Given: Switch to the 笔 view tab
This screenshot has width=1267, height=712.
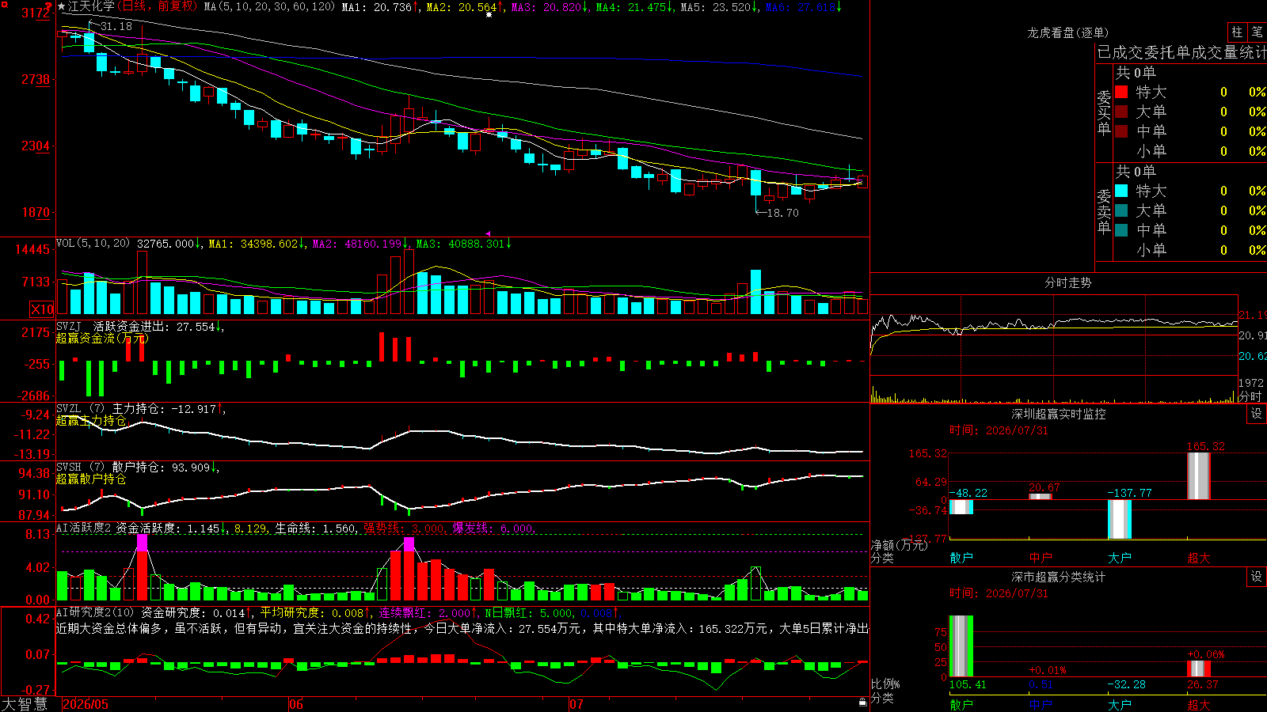Looking at the screenshot, I should click(x=1257, y=32).
